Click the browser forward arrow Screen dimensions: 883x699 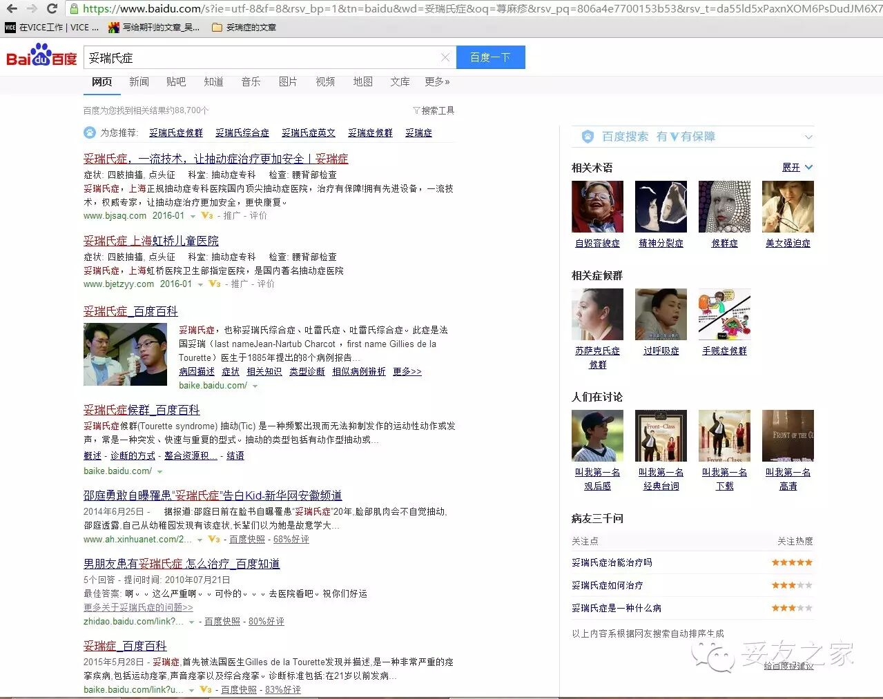click(x=32, y=9)
